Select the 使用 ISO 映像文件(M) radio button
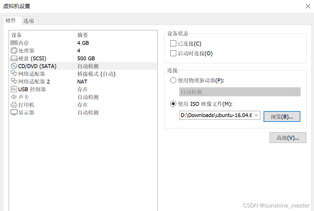This screenshot has height=211, width=314. click(x=173, y=103)
